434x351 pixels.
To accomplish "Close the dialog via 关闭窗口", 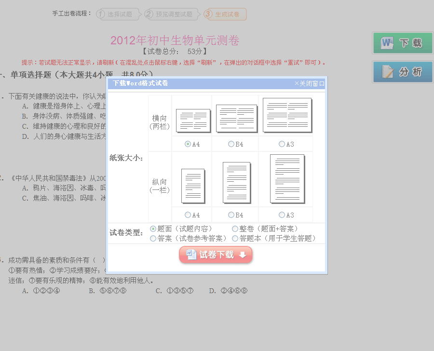I will click(x=309, y=84).
